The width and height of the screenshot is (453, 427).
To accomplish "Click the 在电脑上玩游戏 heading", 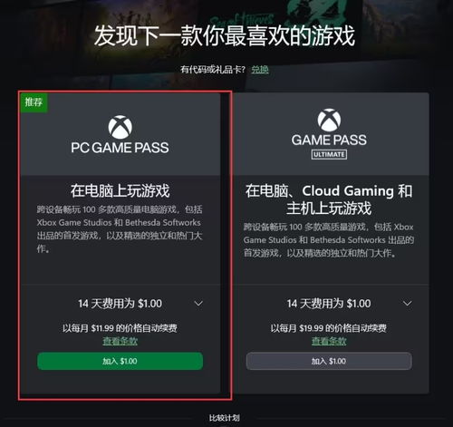I will point(120,190).
